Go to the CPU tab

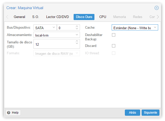pos(103,17)
